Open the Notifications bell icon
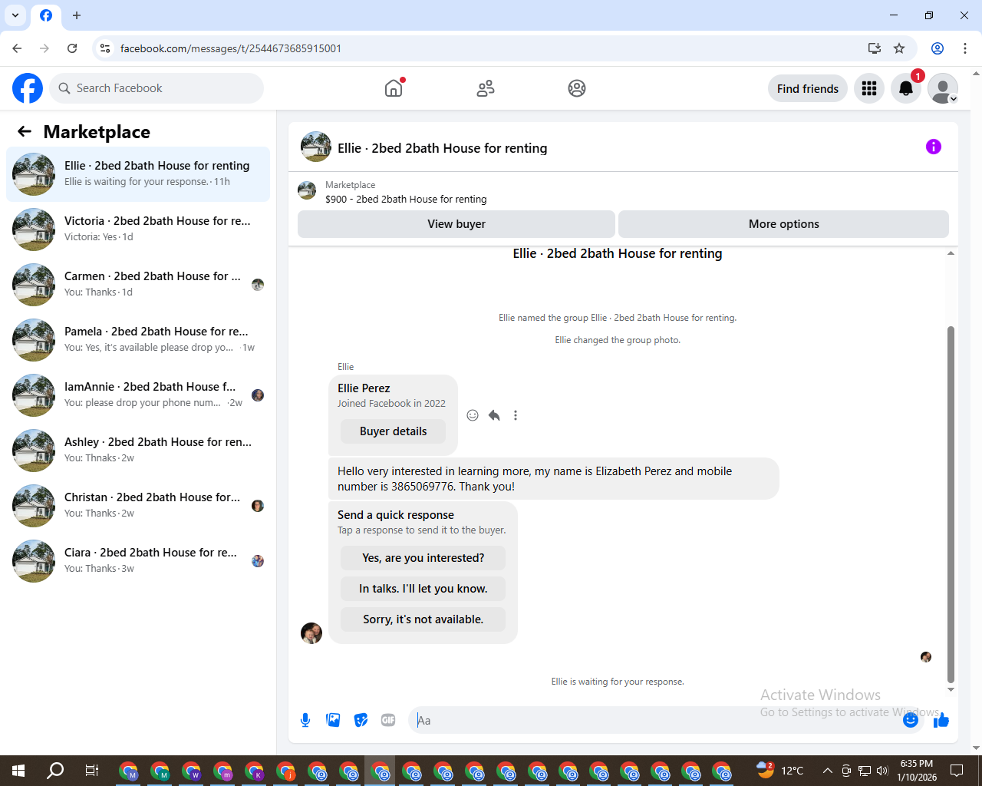This screenshot has width=982, height=786. coord(906,88)
